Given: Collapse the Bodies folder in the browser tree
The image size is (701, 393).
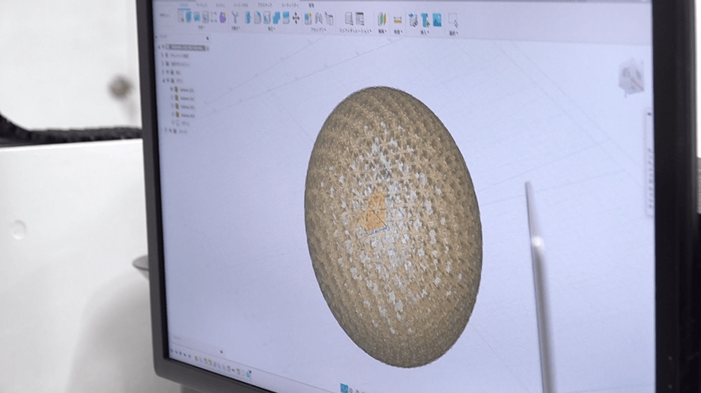Looking at the screenshot, I should [x=164, y=81].
